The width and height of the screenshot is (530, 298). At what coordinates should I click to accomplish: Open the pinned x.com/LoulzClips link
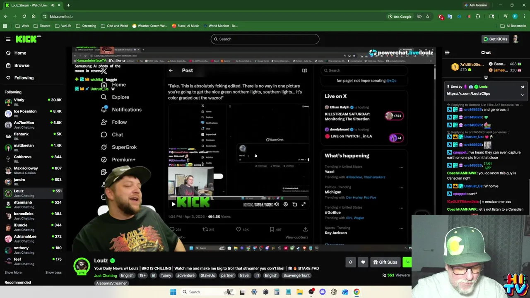pos(468,94)
